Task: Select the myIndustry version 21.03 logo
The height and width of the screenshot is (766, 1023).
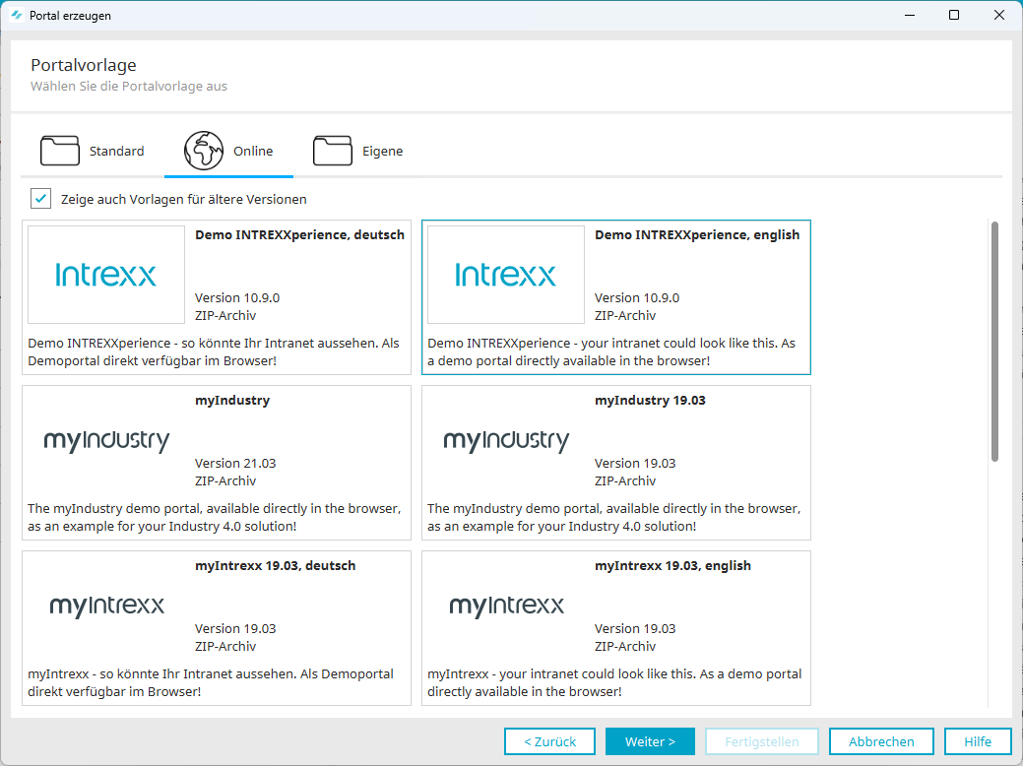Action: pyautogui.click(x=106, y=441)
